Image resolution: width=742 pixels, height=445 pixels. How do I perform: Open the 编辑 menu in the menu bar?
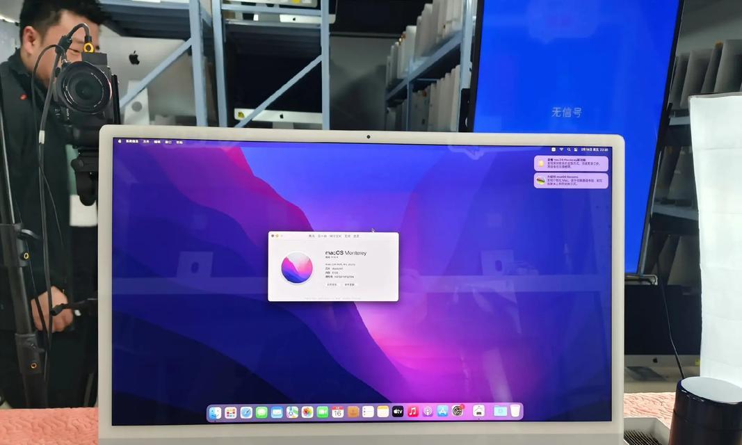click(157, 142)
